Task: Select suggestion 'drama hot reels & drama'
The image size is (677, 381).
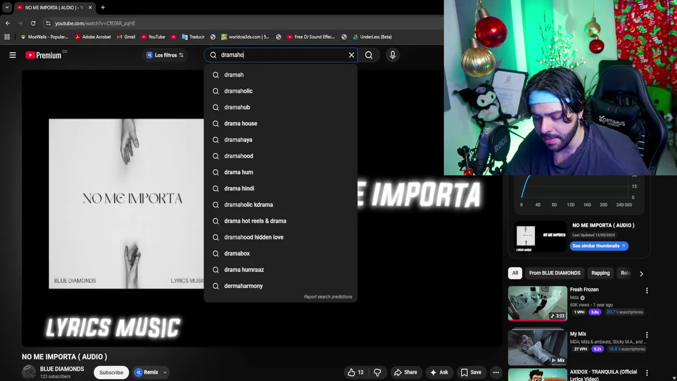Action: (x=280, y=221)
